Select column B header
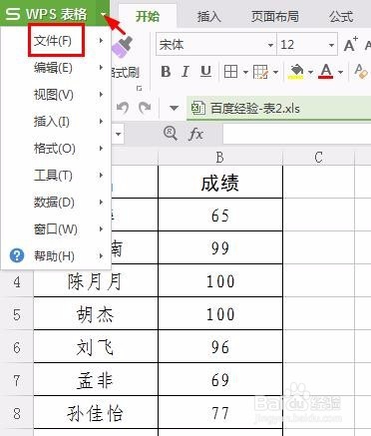371x436 pixels. tap(220, 157)
